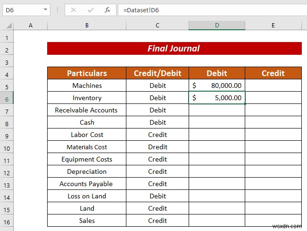Select the Credit cell in the Depreciation row
The image size is (307, 231).
pyautogui.click(x=158, y=171)
